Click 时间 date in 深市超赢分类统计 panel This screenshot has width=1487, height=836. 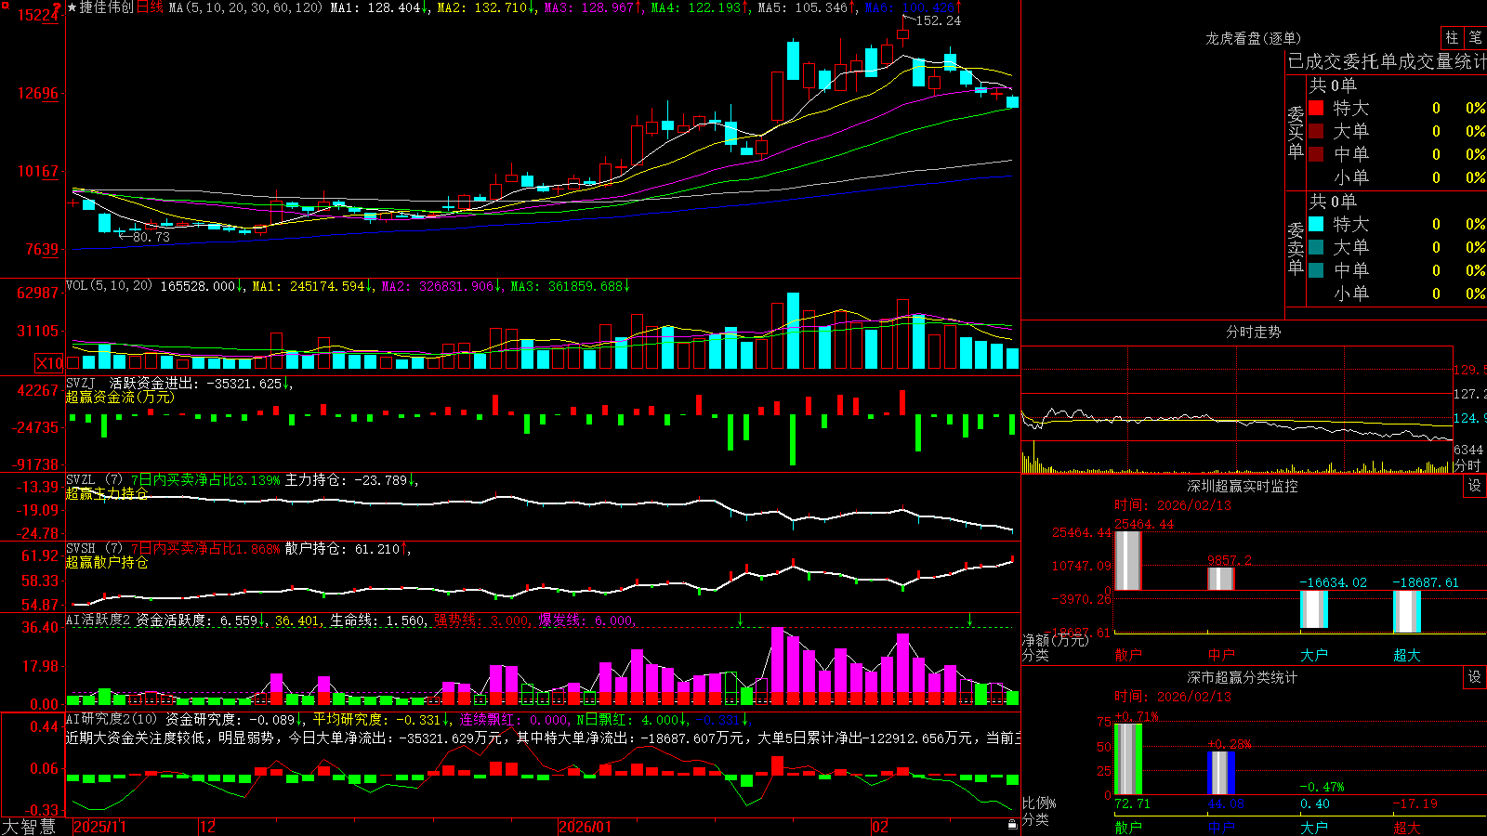(x=1173, y=697)
